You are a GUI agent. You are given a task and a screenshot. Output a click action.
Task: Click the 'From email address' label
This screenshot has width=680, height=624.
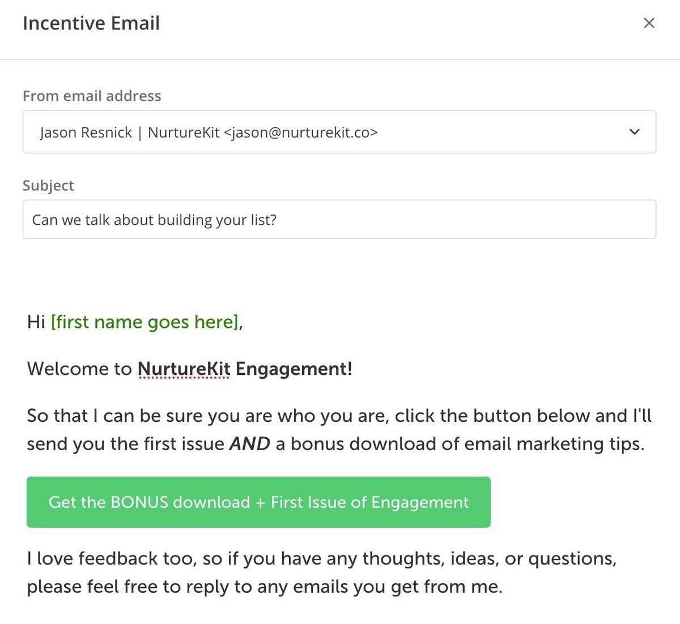point(92,96)
